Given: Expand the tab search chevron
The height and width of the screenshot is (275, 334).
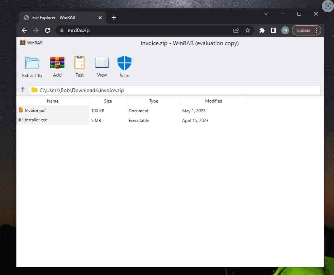Looking at the screenshot, I should (x=266, y=14).
